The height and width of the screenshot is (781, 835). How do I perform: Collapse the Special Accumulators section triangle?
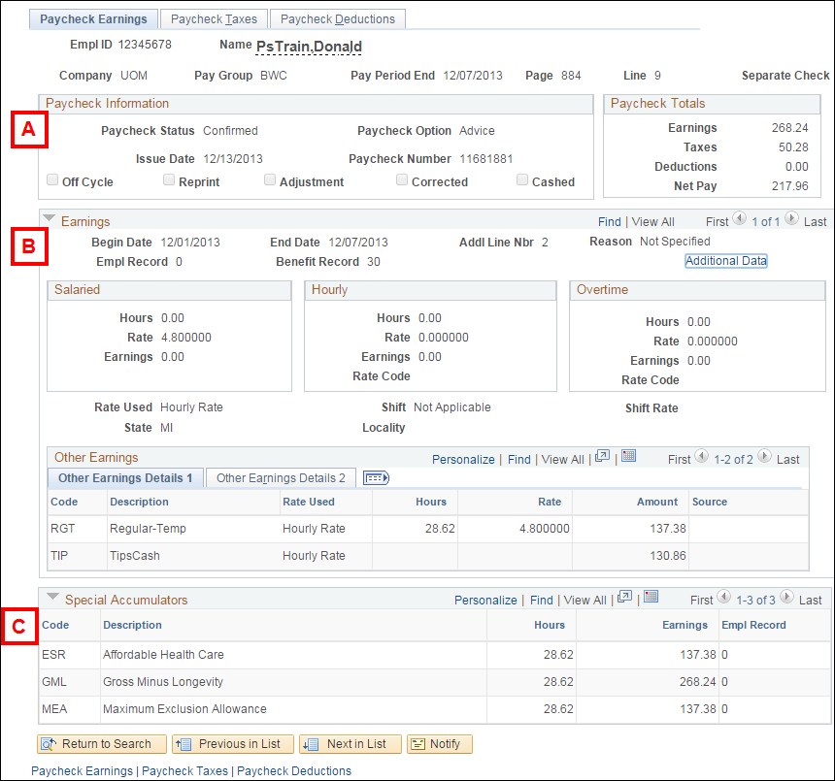coord(49,600)
